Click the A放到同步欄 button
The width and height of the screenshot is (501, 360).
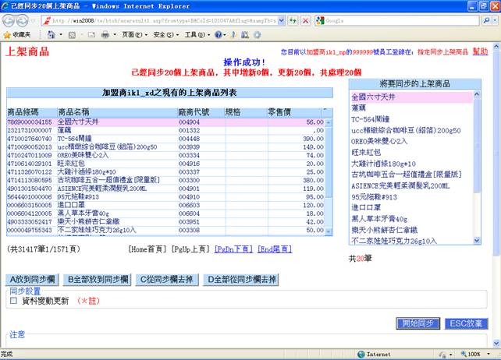(34, 279)
